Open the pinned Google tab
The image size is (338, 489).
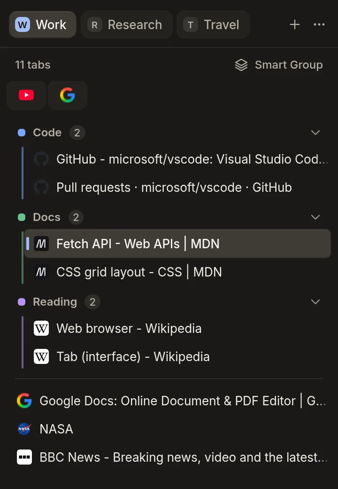pyautogui.click(x=68, y=95)
